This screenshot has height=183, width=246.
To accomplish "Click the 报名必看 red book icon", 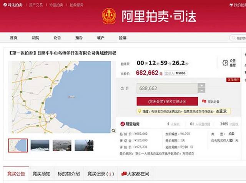I will pyautogui.click(x=204, y=101).
